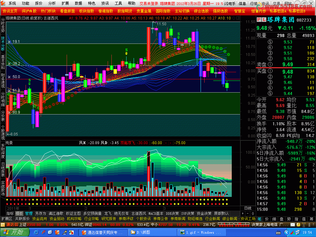Click the plus zoom button below the chart

243,214
